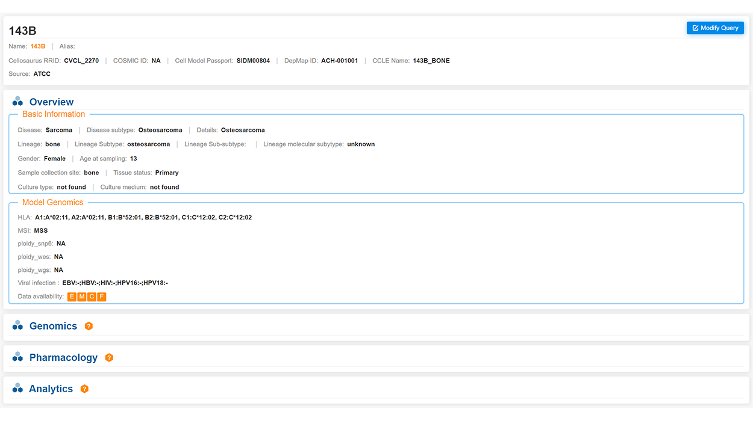Click the orange 143B name link
This screenshot has width=753, height=421.
coord(37,46)
